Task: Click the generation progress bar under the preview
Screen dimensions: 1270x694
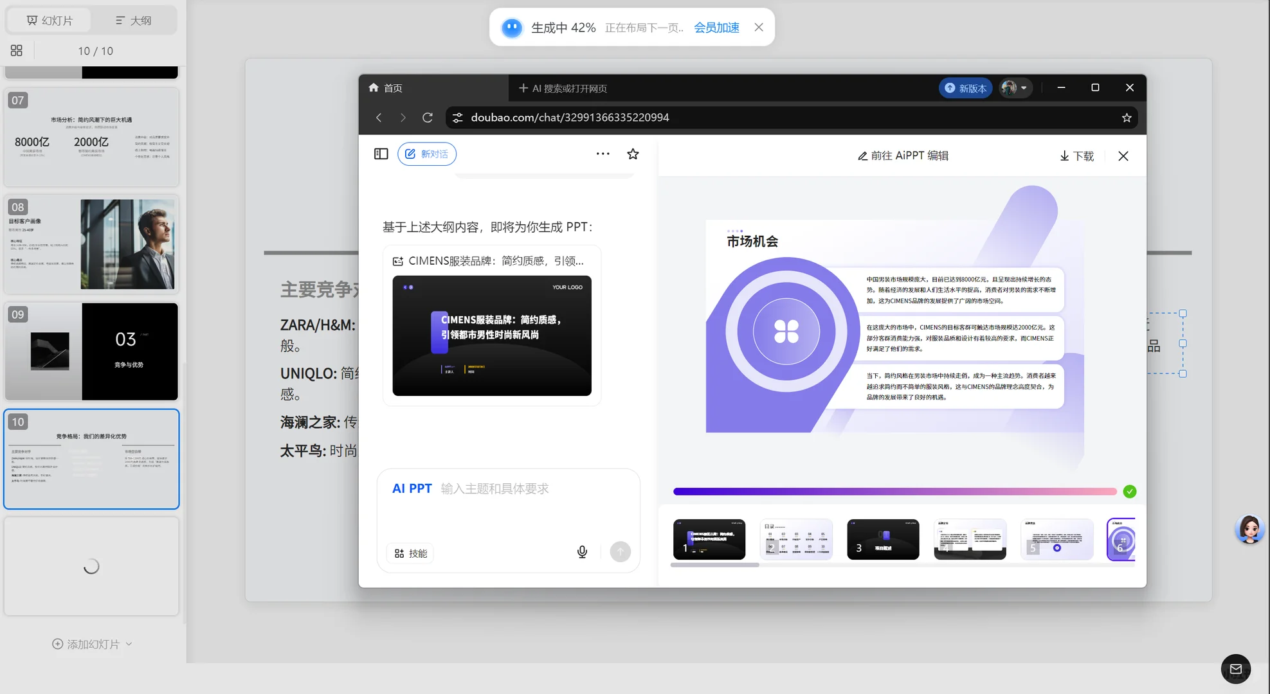Action: tap(894, 491)
